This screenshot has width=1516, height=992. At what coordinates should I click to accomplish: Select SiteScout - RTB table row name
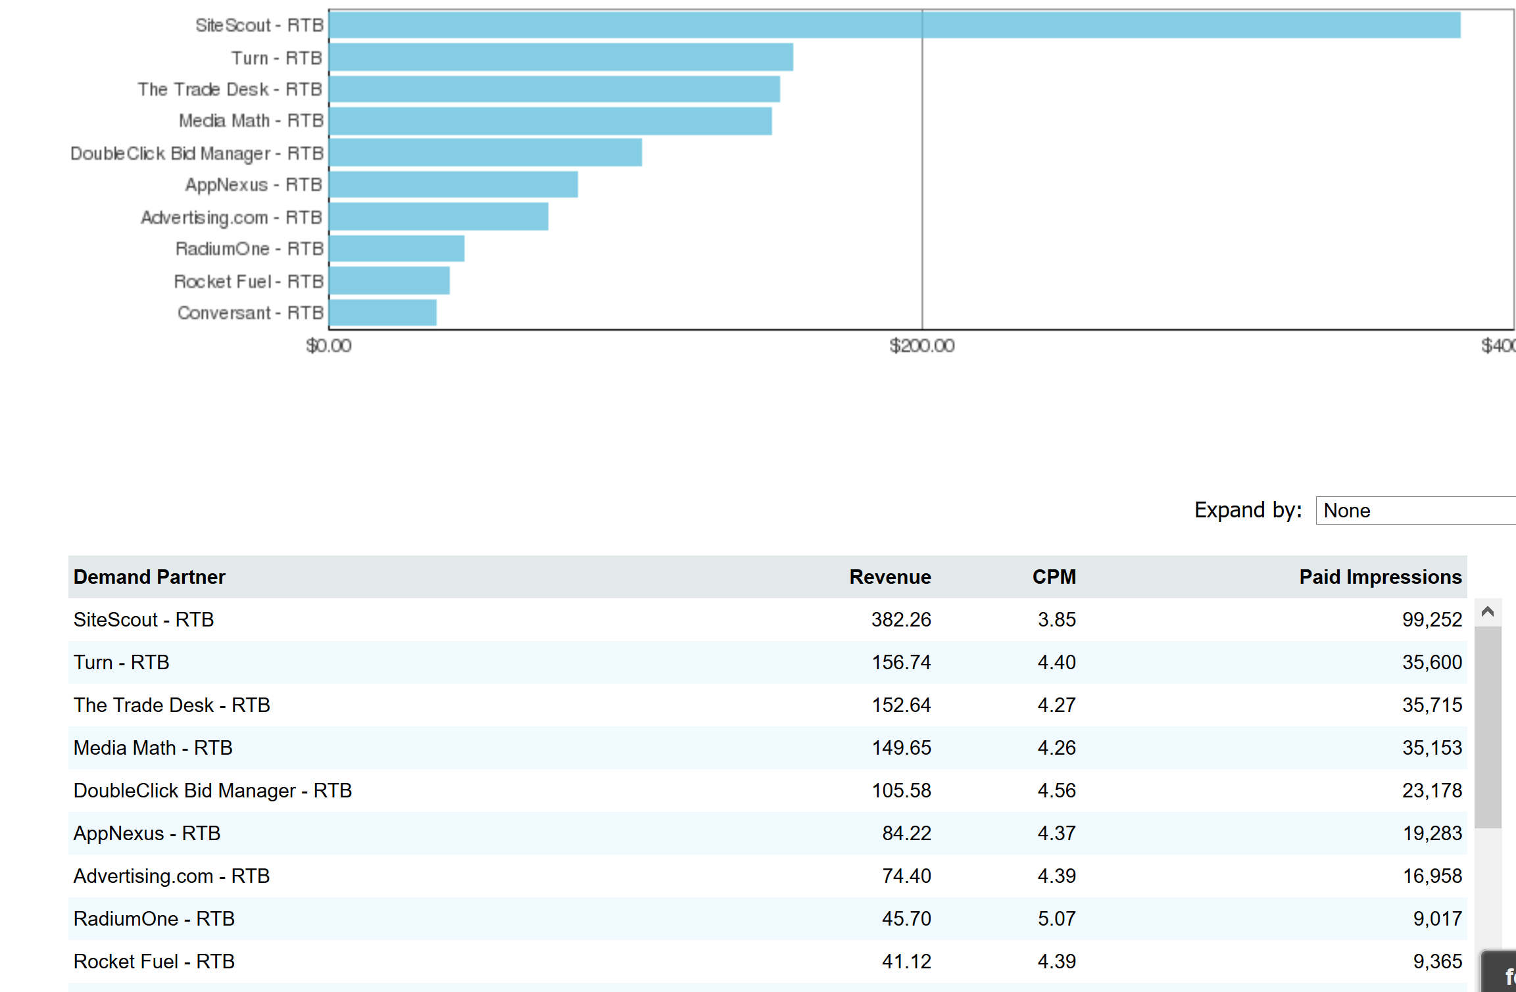143,619
